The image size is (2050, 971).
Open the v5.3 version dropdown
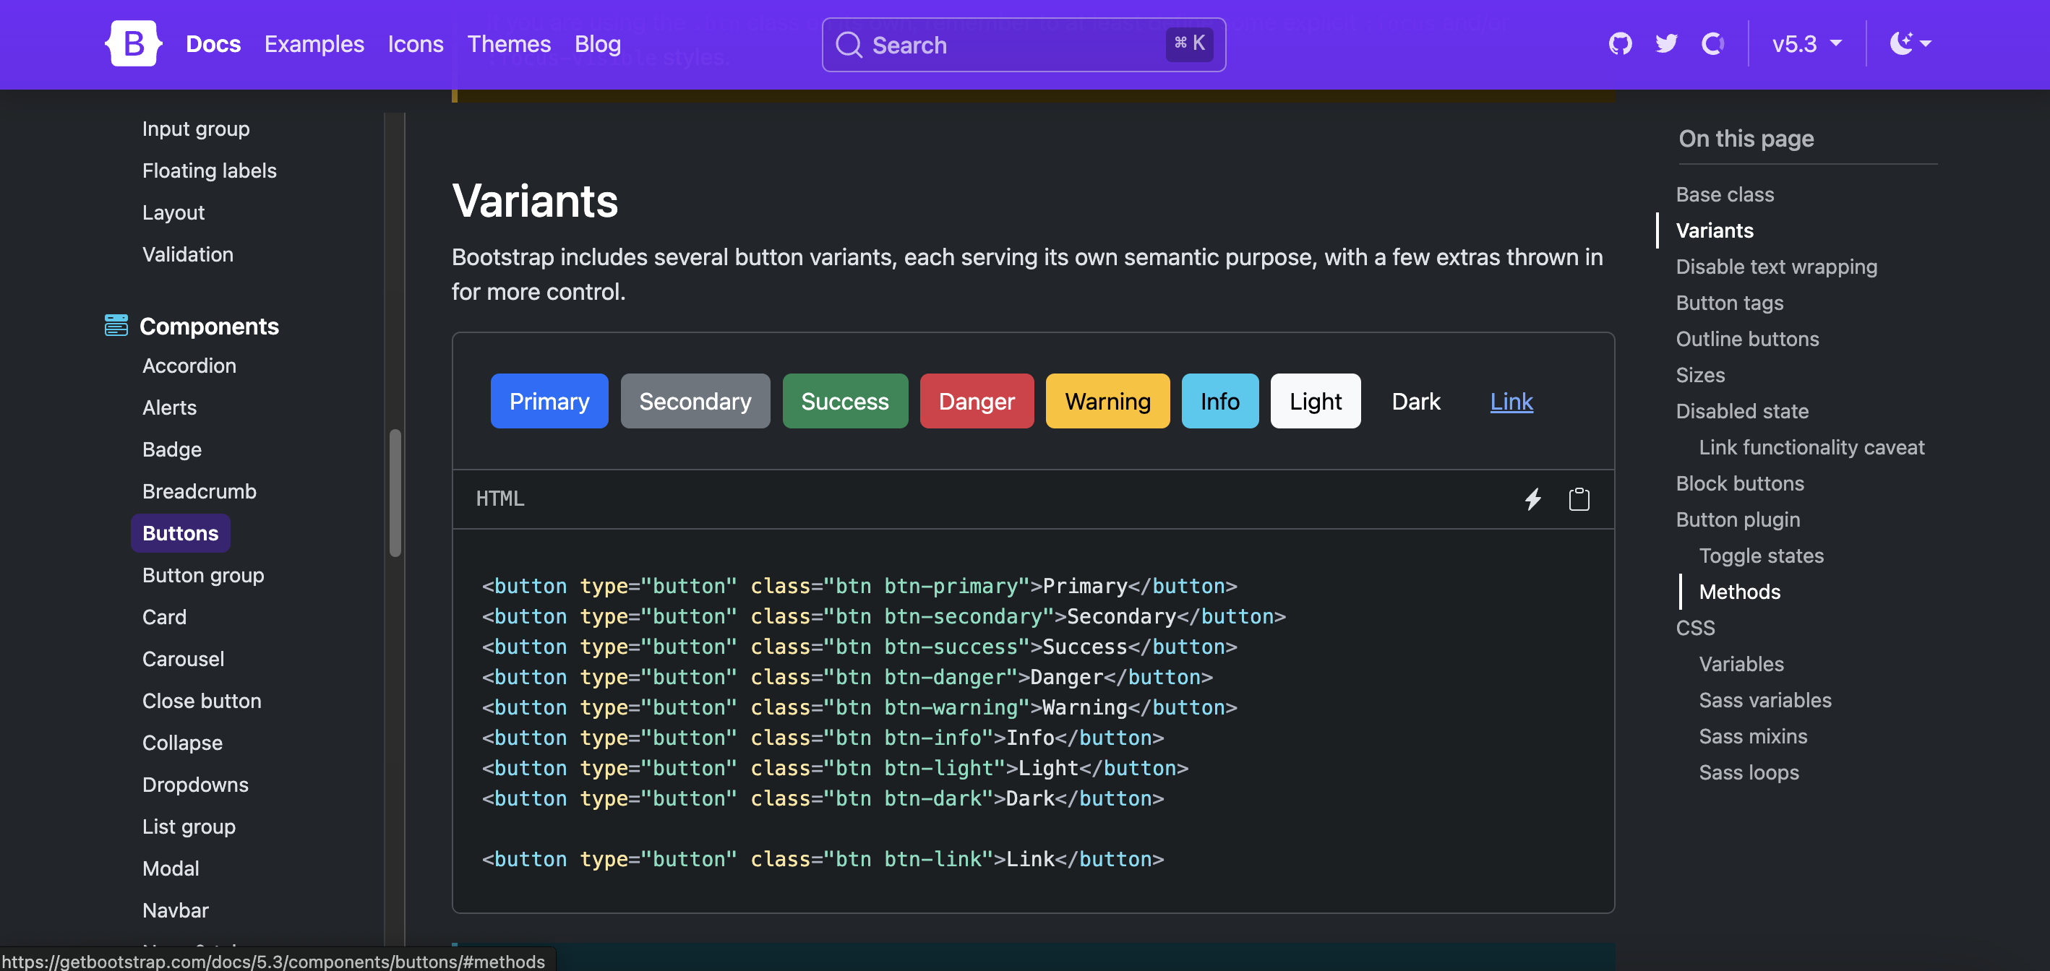pos(1806,44)
